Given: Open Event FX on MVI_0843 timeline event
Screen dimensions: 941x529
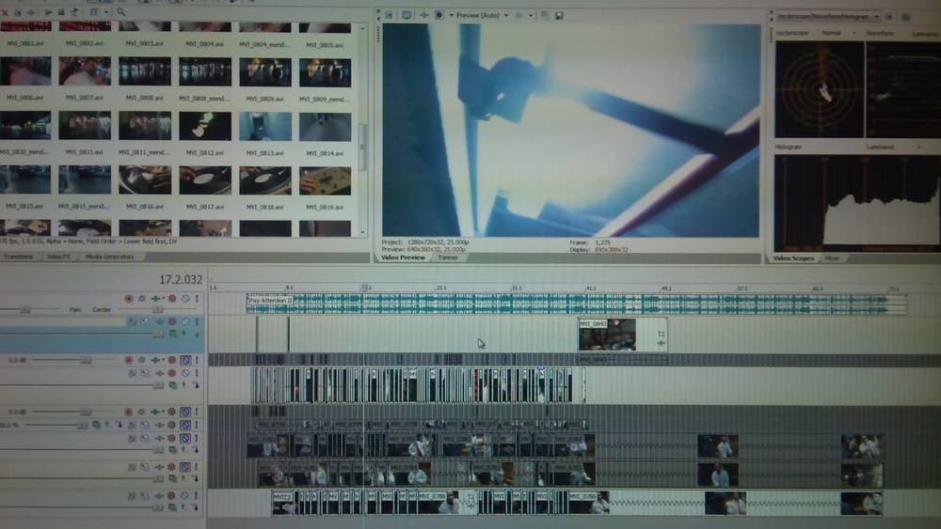Looking at the screenshot, I should [x=661, y=343].
